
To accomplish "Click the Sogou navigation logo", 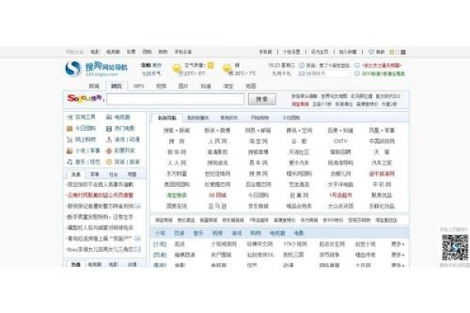I will point(96,69).
